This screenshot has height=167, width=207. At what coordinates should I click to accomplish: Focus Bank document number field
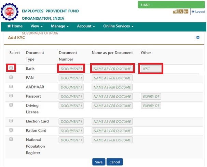point(71,69)
